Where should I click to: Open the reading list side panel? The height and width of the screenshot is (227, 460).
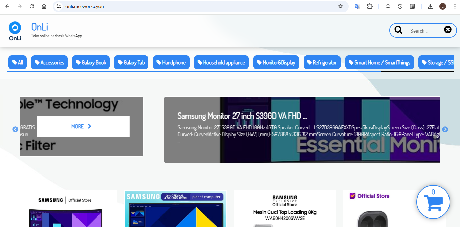[412, 6]
